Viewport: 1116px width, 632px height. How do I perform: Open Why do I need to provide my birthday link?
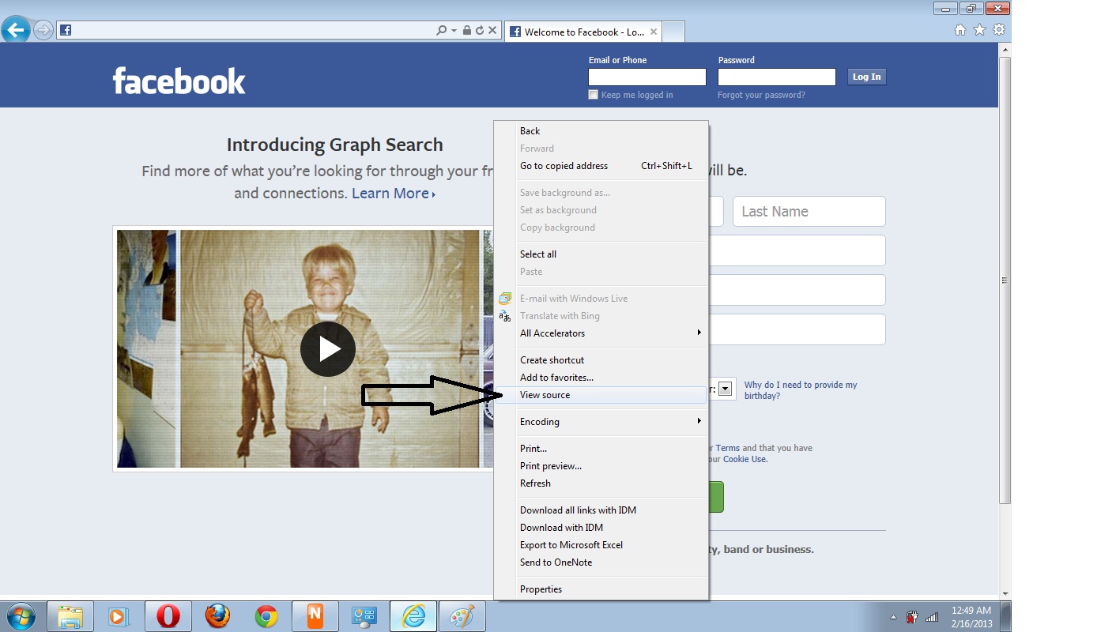tap(801, 390)
